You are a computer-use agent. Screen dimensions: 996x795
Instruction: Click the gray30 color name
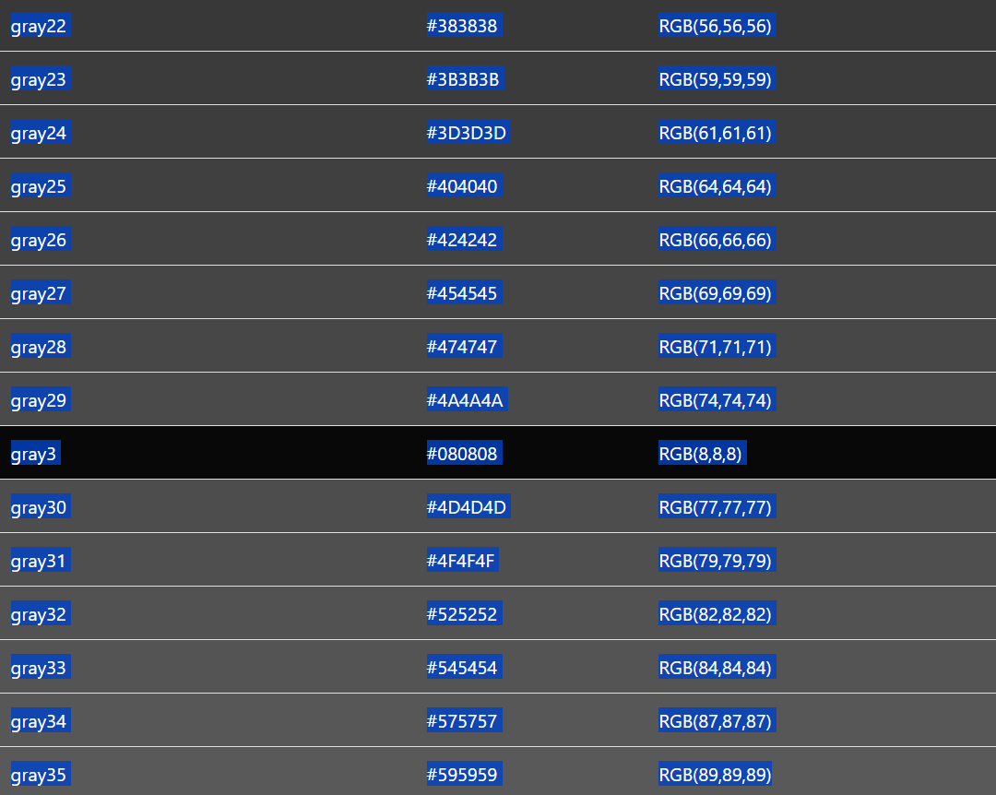pos(39,506)
